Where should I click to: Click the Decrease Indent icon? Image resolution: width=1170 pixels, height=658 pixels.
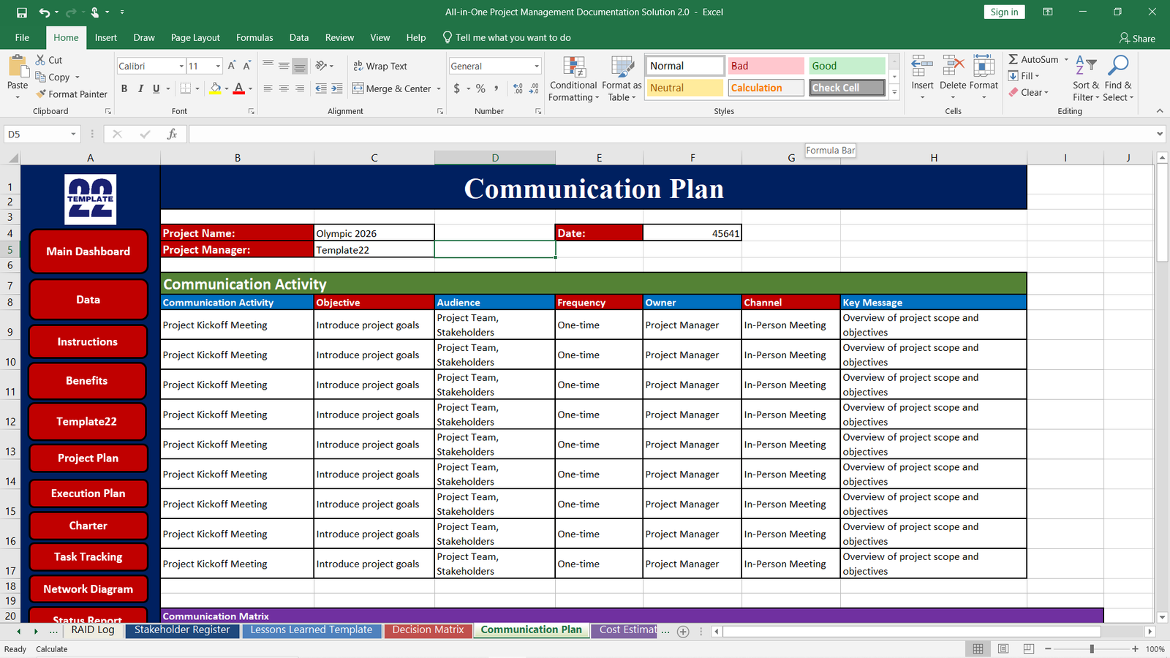pyautogui.click(x=321, y=88)
